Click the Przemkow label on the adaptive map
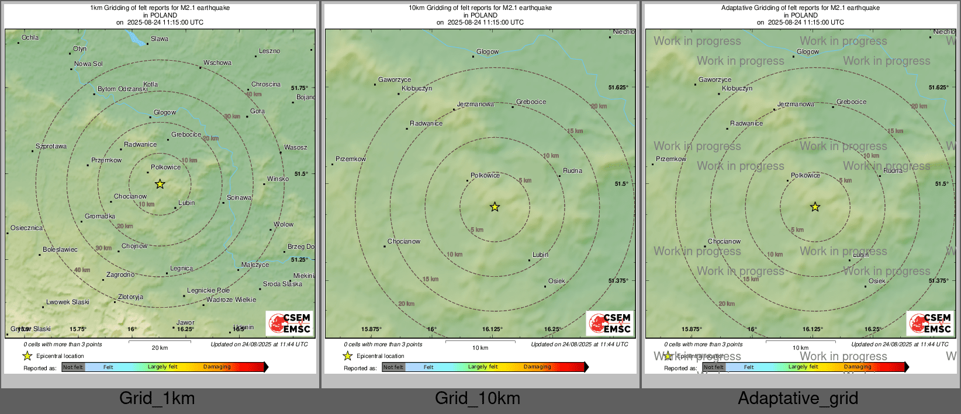The height and width of the screenshot is (414, 961). (x=671, y=159)
